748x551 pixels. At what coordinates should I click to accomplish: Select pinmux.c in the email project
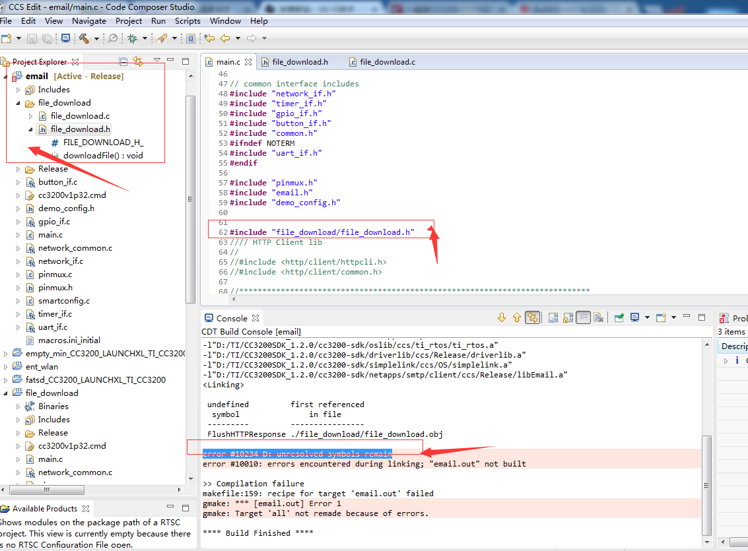(x=55, y=275)
